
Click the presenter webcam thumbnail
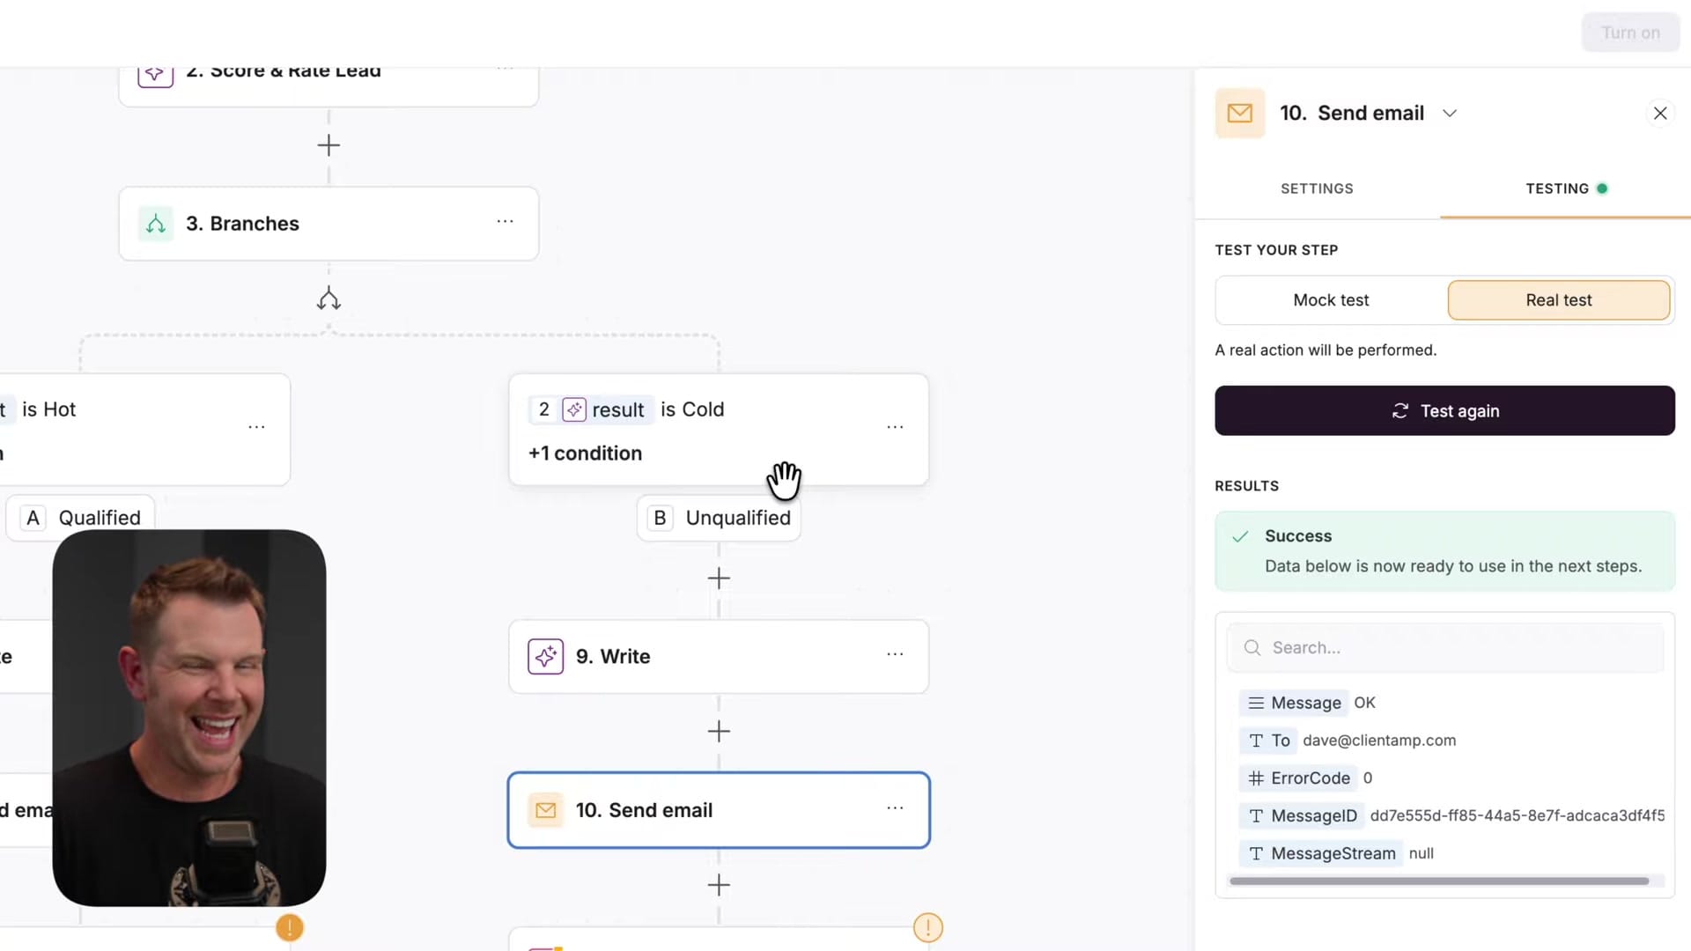coord(189,718)
